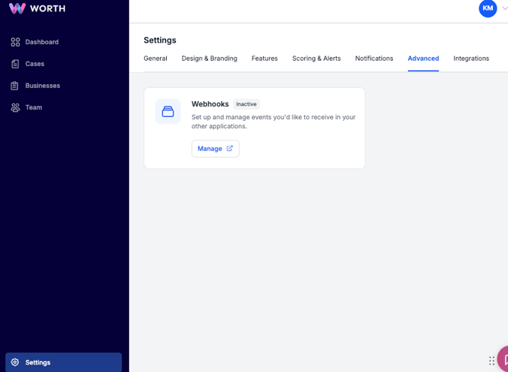Image resolution: width=508 pixels, height=372 pixels.
Task: Go to Scoring & Alerts tab
Action: tap(316, 58)
